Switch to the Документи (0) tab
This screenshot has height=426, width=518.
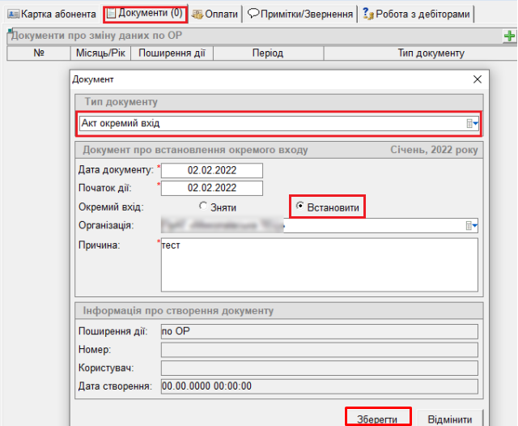(x=146, y=14)
